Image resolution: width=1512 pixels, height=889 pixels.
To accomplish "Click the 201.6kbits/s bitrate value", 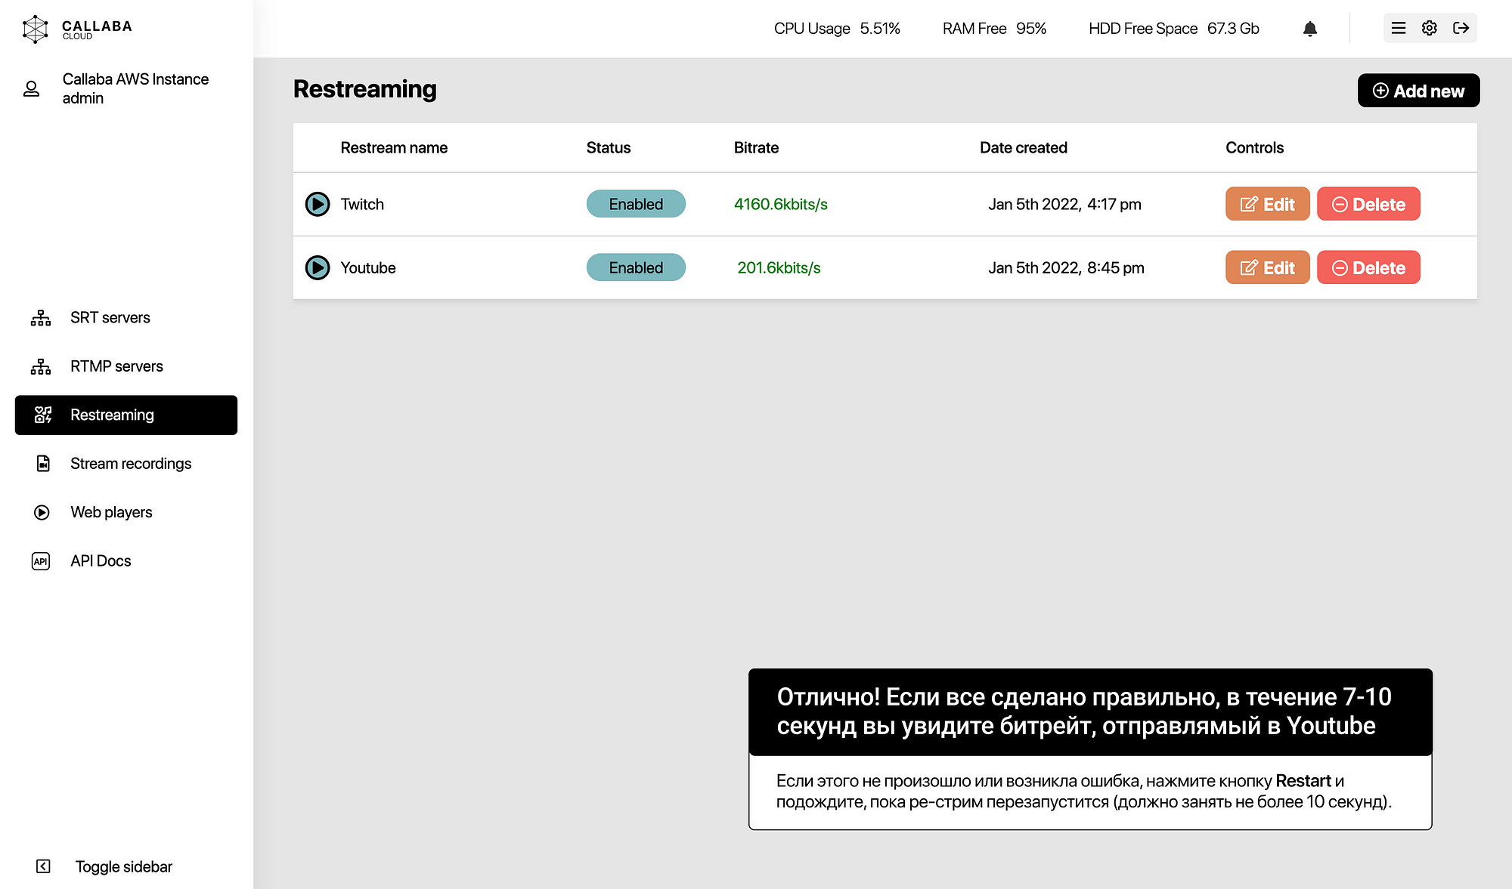I will click(779, 267).
